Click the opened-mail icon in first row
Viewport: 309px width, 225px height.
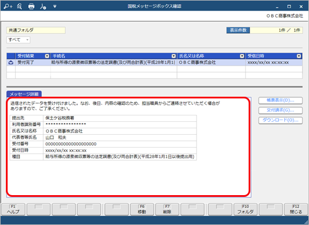(x=11, y=63)
